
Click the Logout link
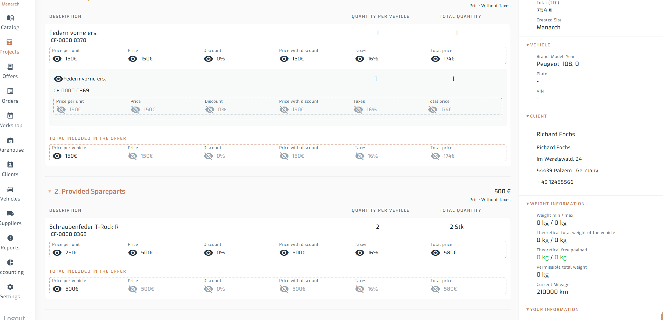(x=14, y=318)
